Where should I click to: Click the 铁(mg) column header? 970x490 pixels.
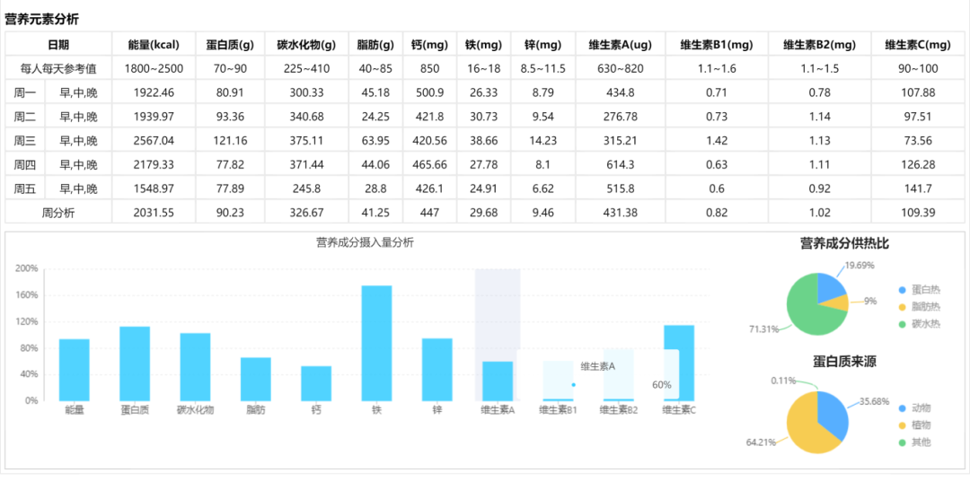[x=484, y=45]
